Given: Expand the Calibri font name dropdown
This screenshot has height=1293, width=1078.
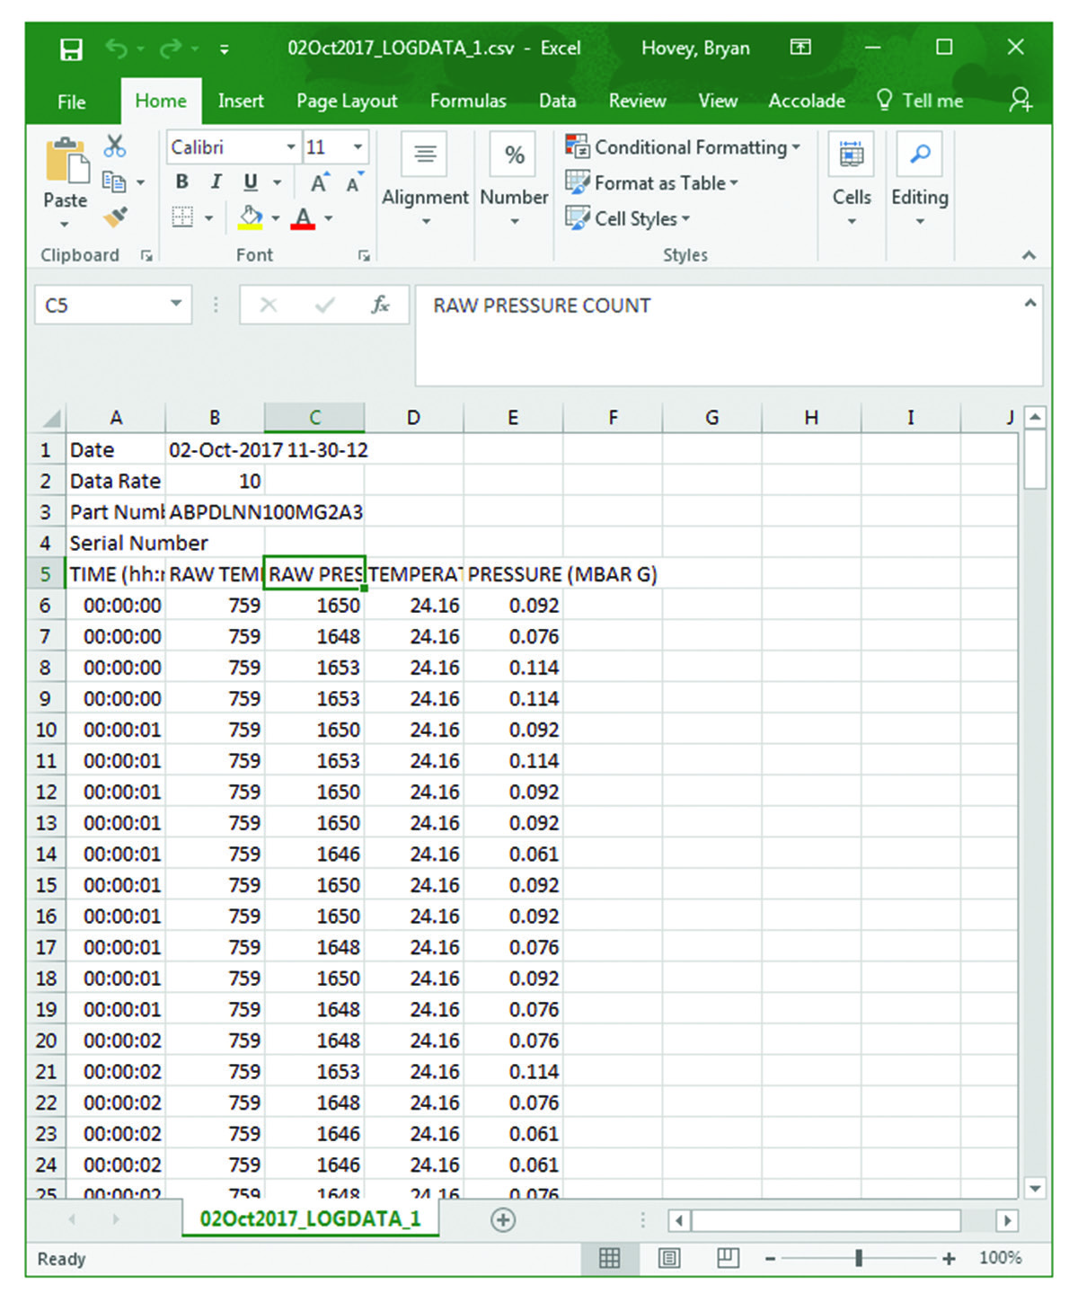Looking at the screenshot, I should tap(290, 147).
